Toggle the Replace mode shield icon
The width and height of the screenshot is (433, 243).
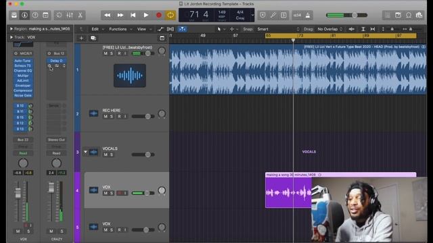(x=263, y=15)
